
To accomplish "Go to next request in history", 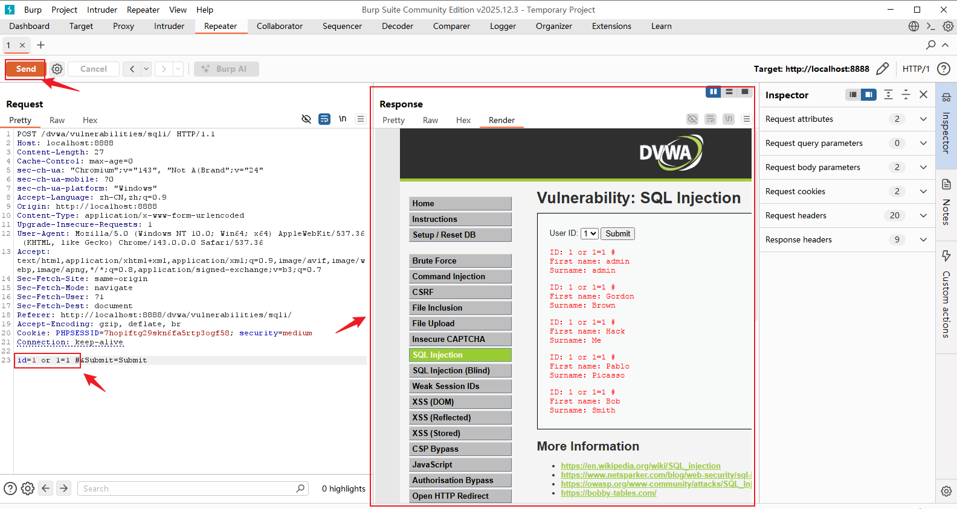I will pyautogui.click(x=163, y=69).
